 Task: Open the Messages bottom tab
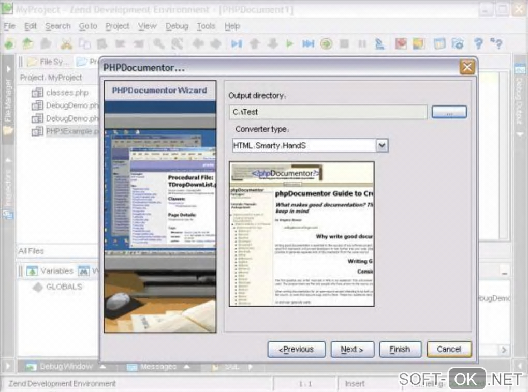point(152,367)
